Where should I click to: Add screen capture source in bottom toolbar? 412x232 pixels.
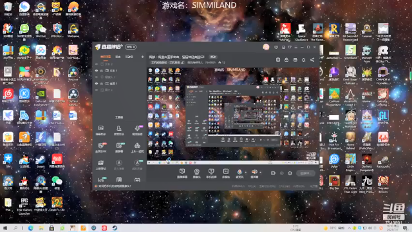182,173
